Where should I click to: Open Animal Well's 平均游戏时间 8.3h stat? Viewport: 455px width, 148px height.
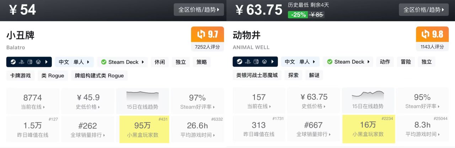click(x=423, y=129)
